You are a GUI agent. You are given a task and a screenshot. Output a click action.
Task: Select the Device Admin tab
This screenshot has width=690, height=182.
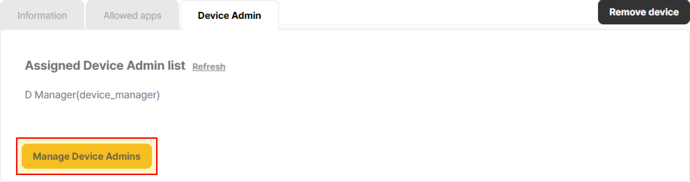click(x=229, y=15)
